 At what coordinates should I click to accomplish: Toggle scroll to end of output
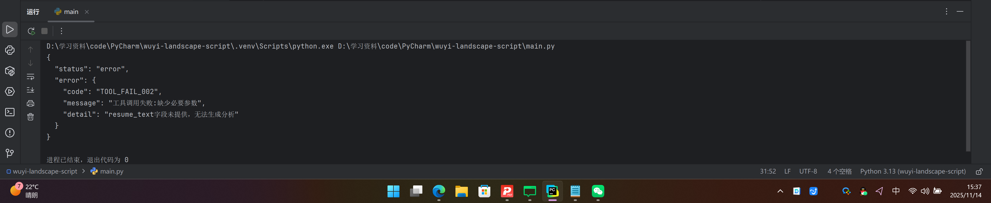pos(30,90)
